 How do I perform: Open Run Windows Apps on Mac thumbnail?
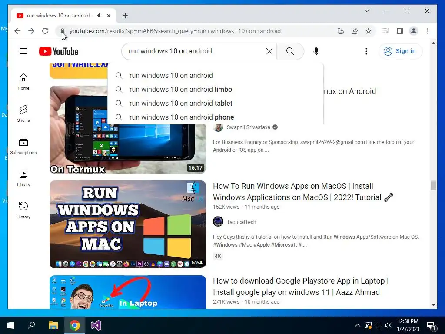(x=128, y=224)
